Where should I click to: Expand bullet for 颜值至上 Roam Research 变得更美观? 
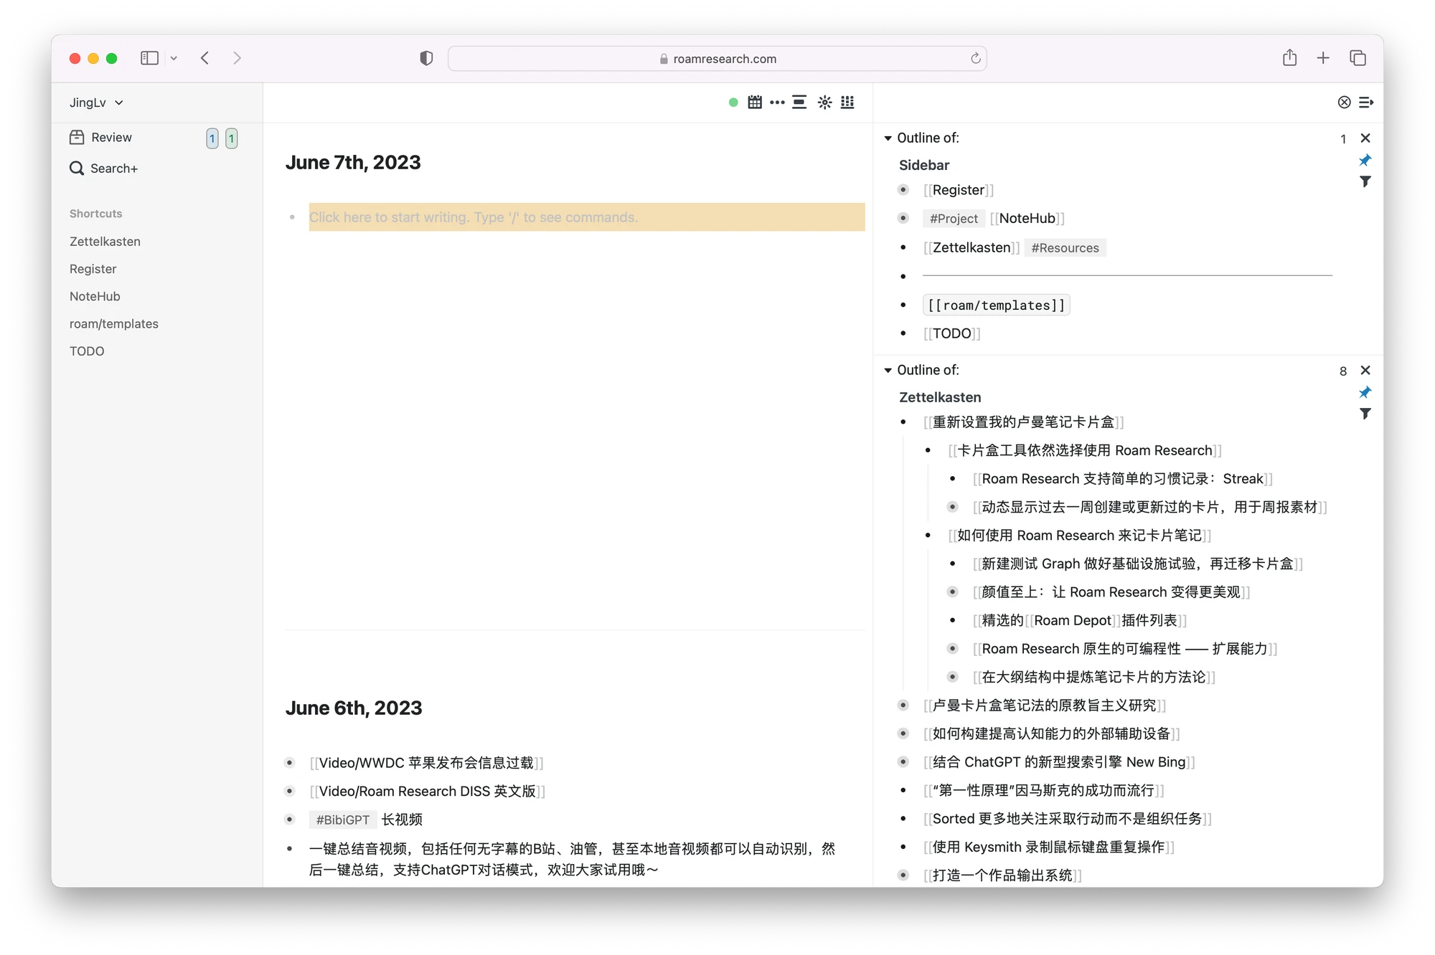point(952,592)
